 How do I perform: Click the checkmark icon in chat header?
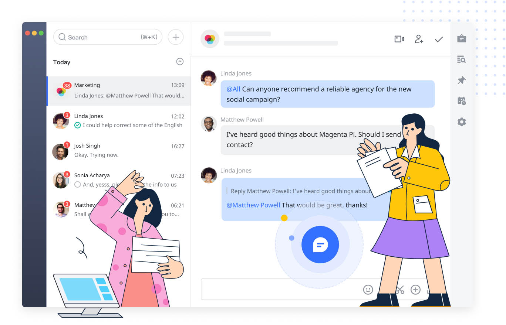(439, 39)
